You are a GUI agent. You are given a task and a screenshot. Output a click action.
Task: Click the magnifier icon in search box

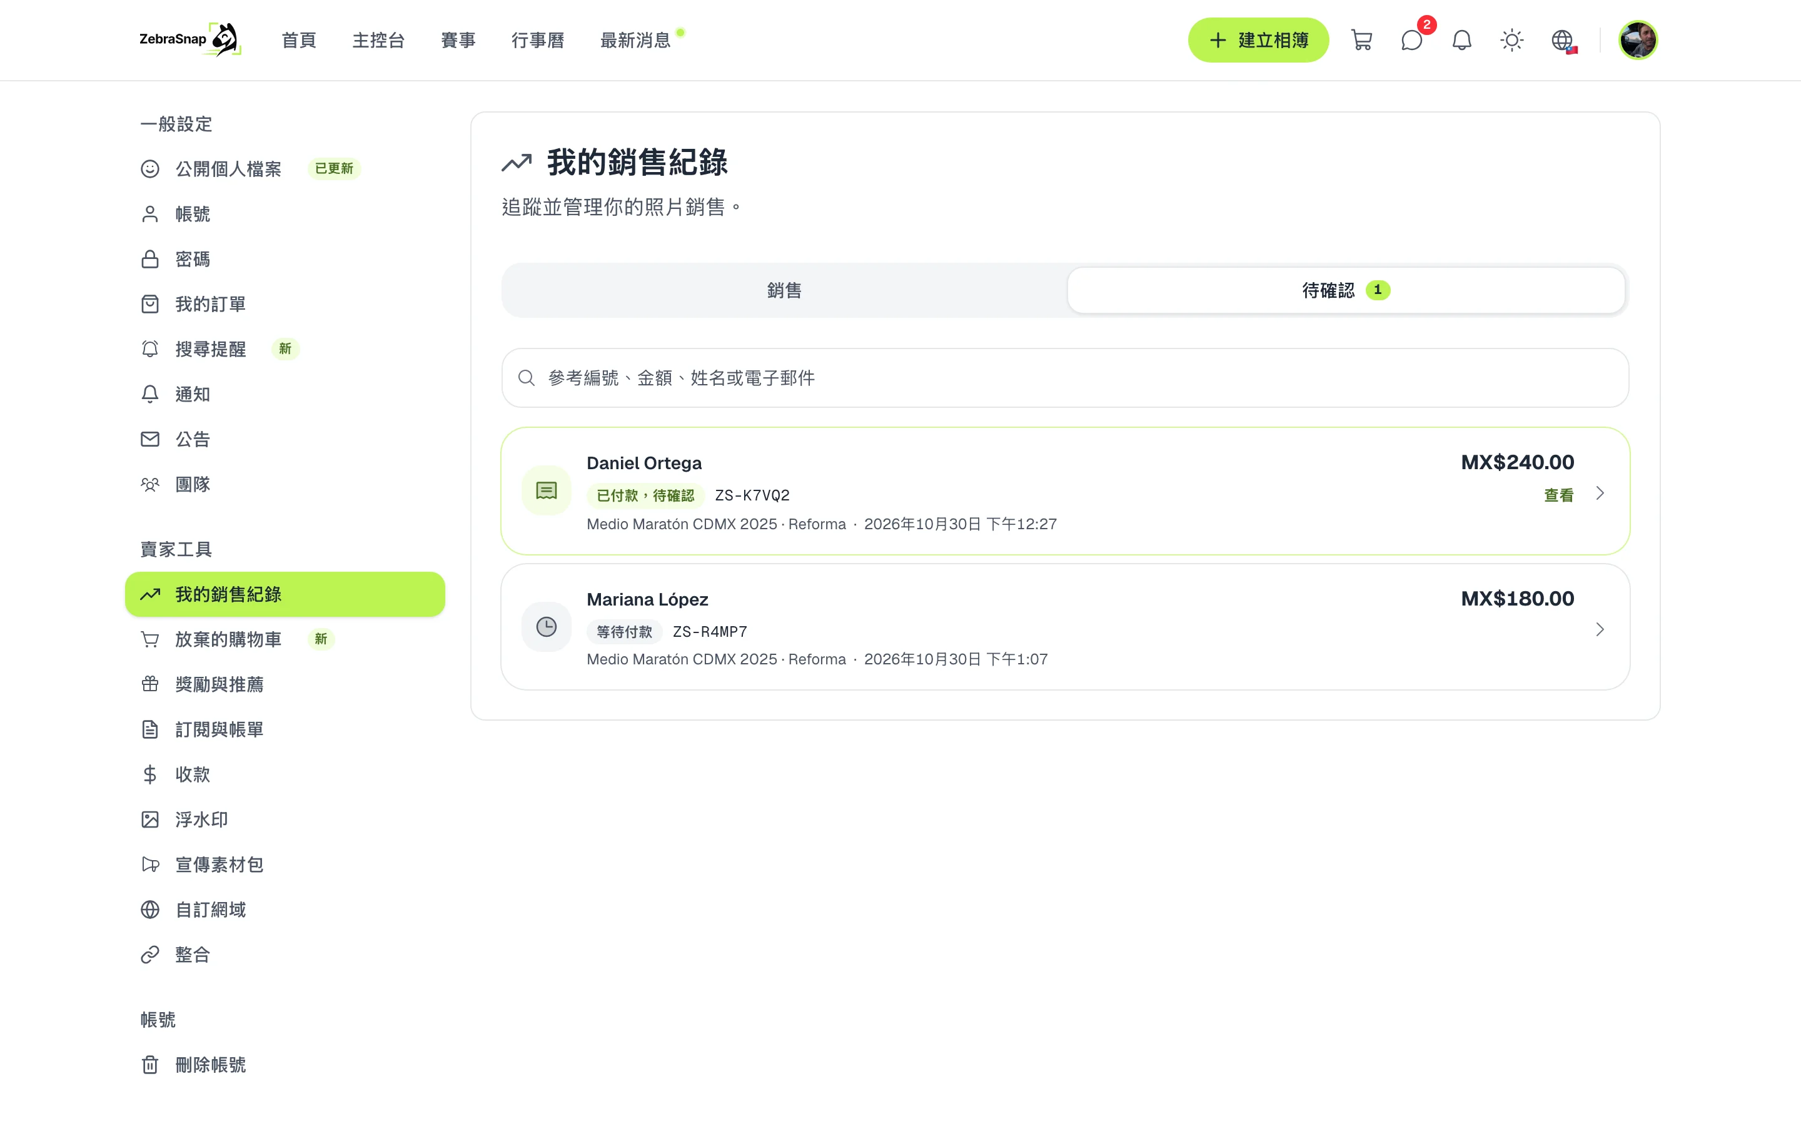526,378
